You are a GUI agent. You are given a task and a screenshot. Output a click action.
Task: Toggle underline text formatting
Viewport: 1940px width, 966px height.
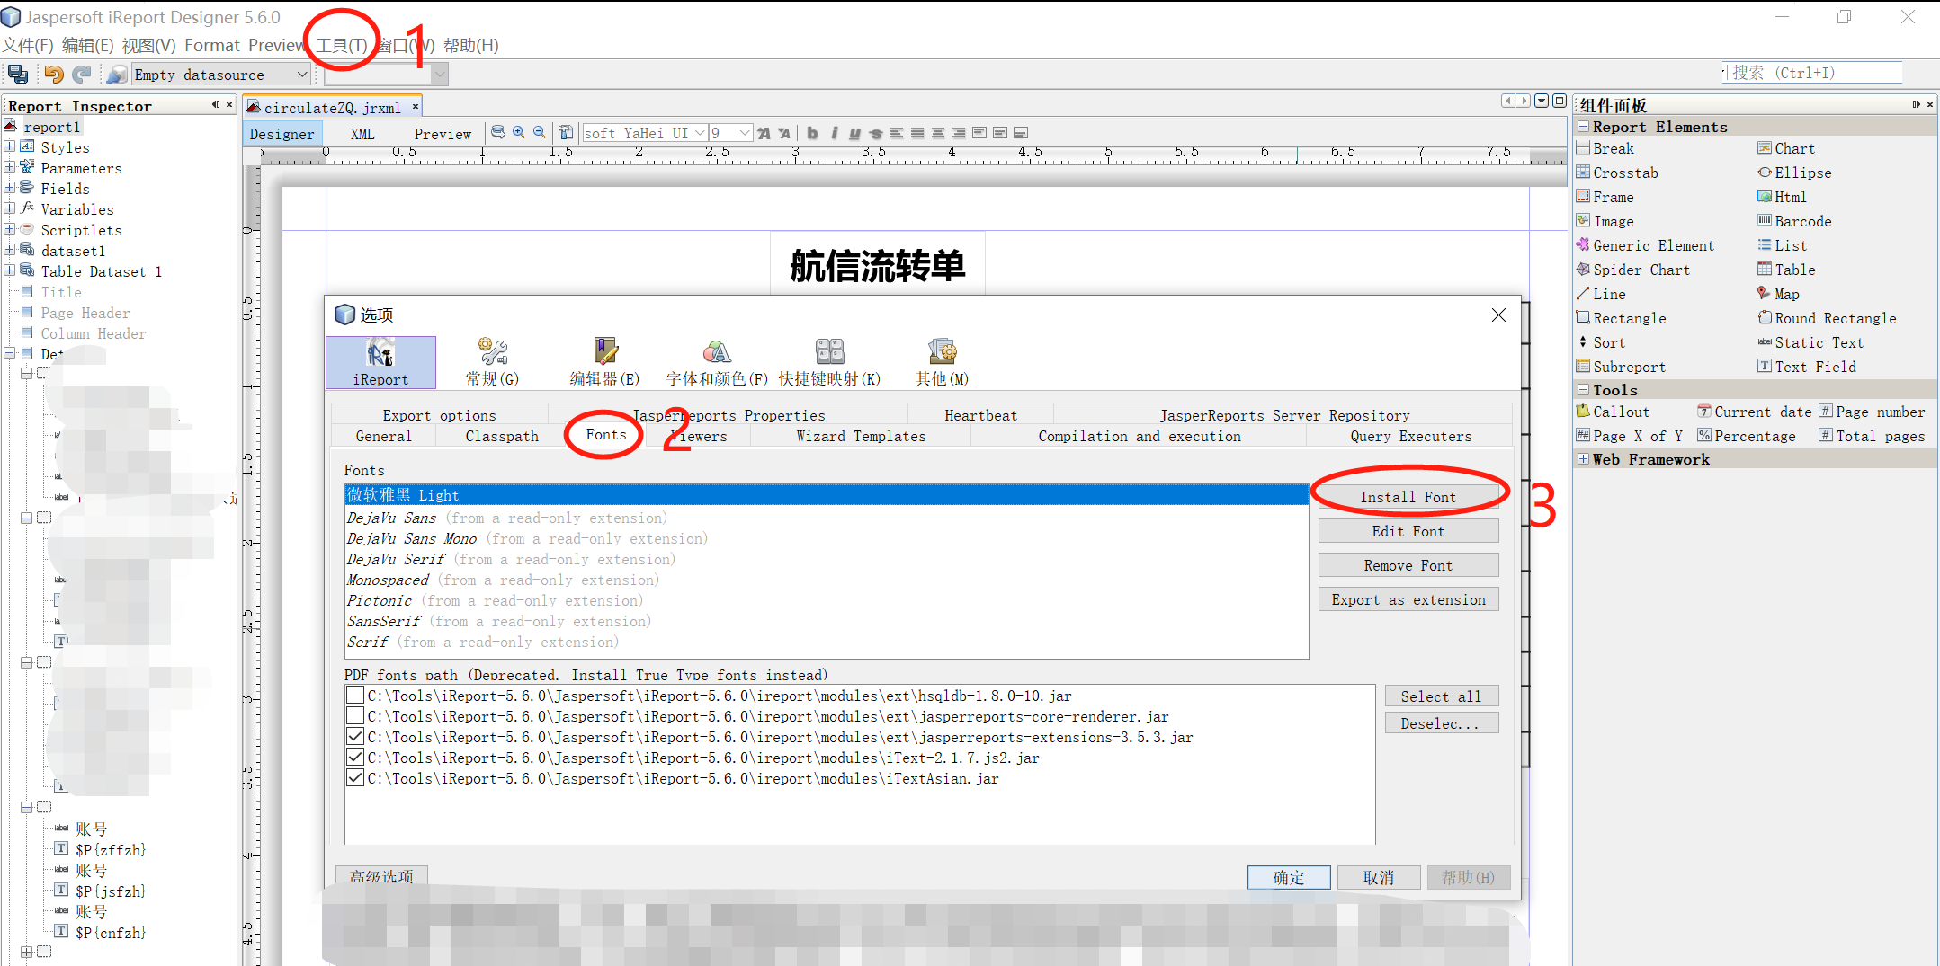tap(854, 133)
